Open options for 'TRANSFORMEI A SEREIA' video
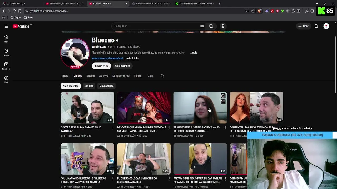The width and height of the screenshot is (337, 189). 225,128
